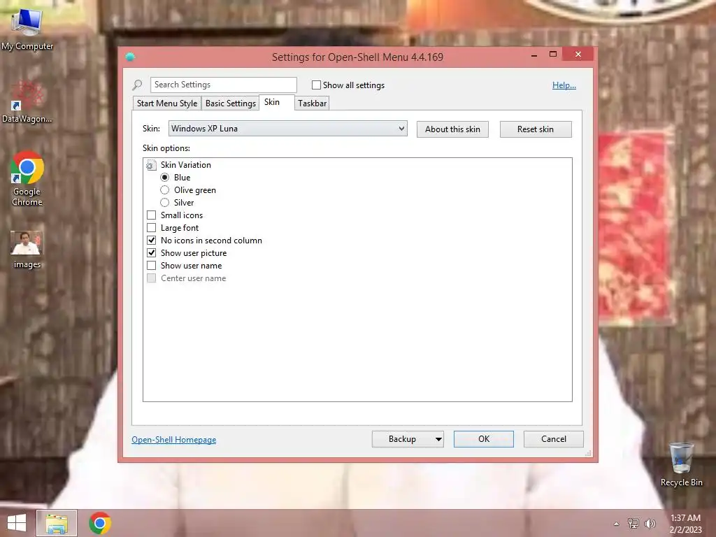
Task: Click the network tray icon
Action: (x=633, y=523)
